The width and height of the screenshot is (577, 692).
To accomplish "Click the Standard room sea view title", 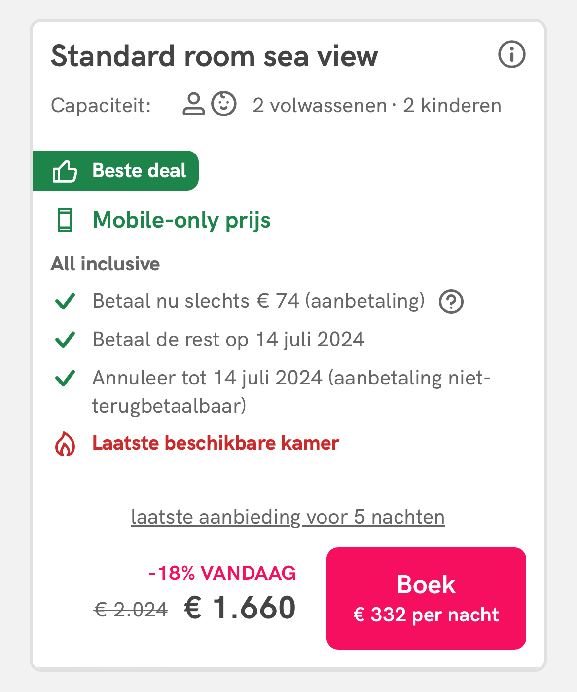I will 215,56.
